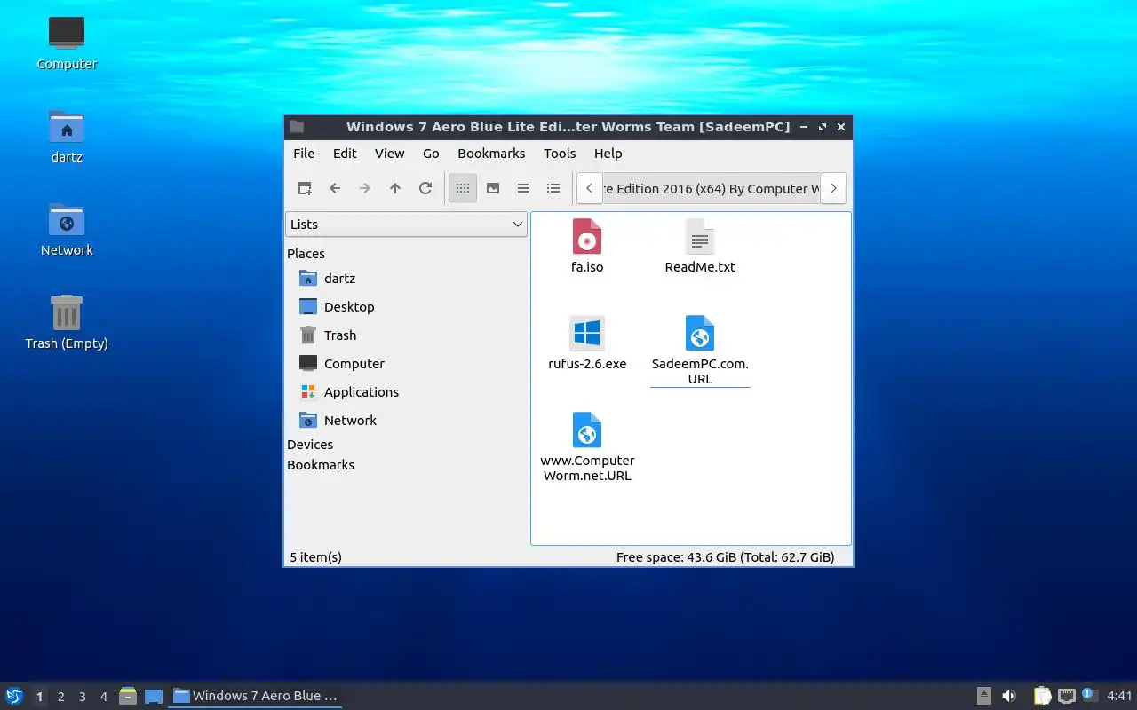Image resolution: width=1137 pixels, height=710 pixels.
Task: Open the Go menu
Action: pos(431,154)
